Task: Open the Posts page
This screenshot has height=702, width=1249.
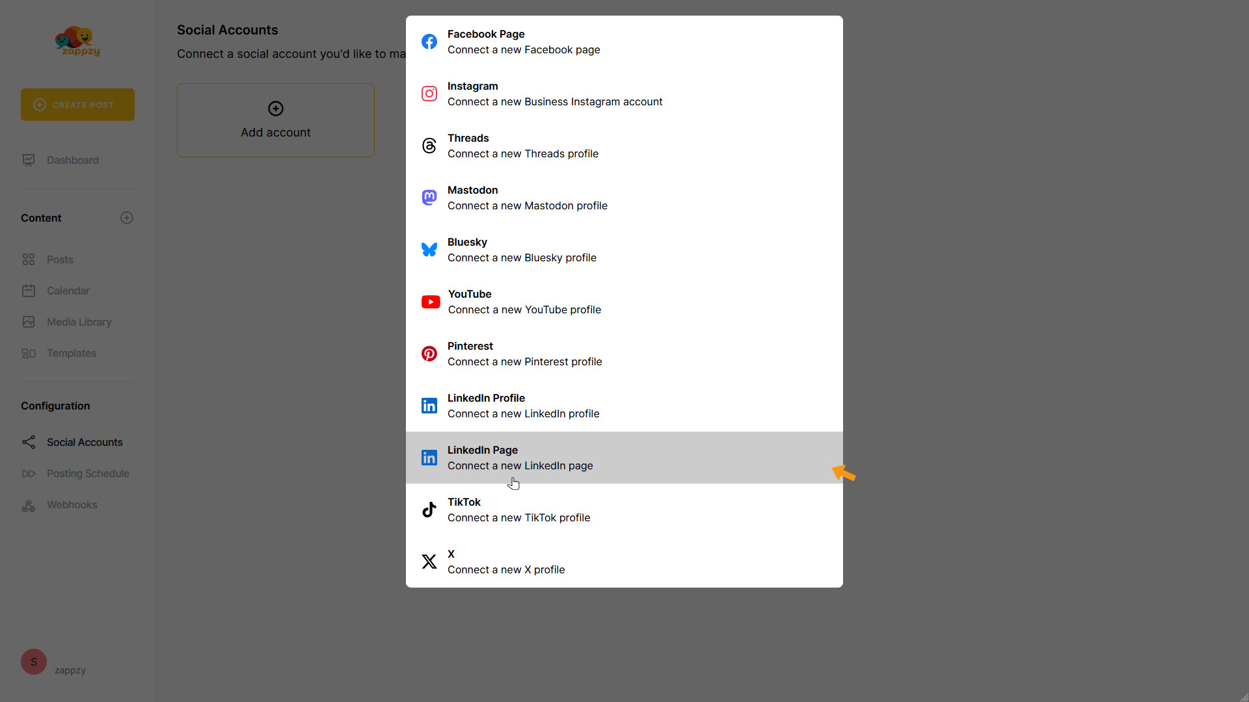Action: pyautogui.click(x=60, y=259)
